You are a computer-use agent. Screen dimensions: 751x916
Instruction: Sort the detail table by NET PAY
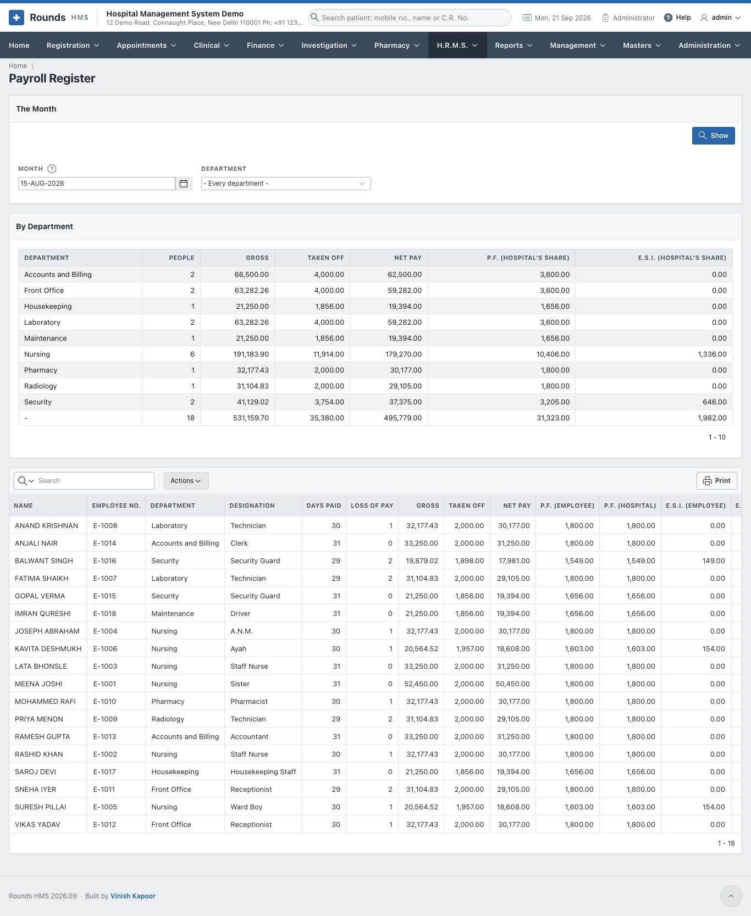[517, 506]
